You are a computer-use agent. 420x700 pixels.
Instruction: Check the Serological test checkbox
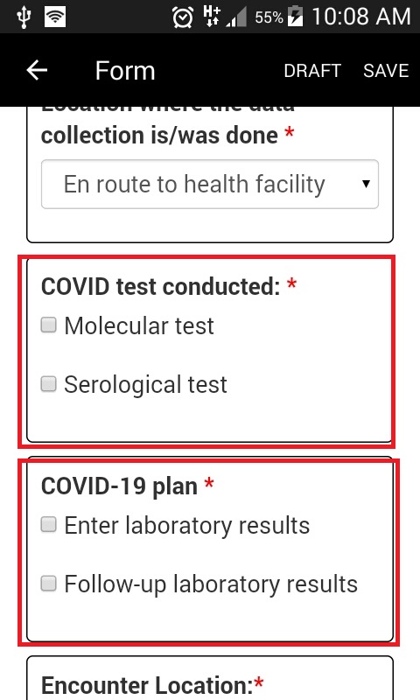(49, 384)
